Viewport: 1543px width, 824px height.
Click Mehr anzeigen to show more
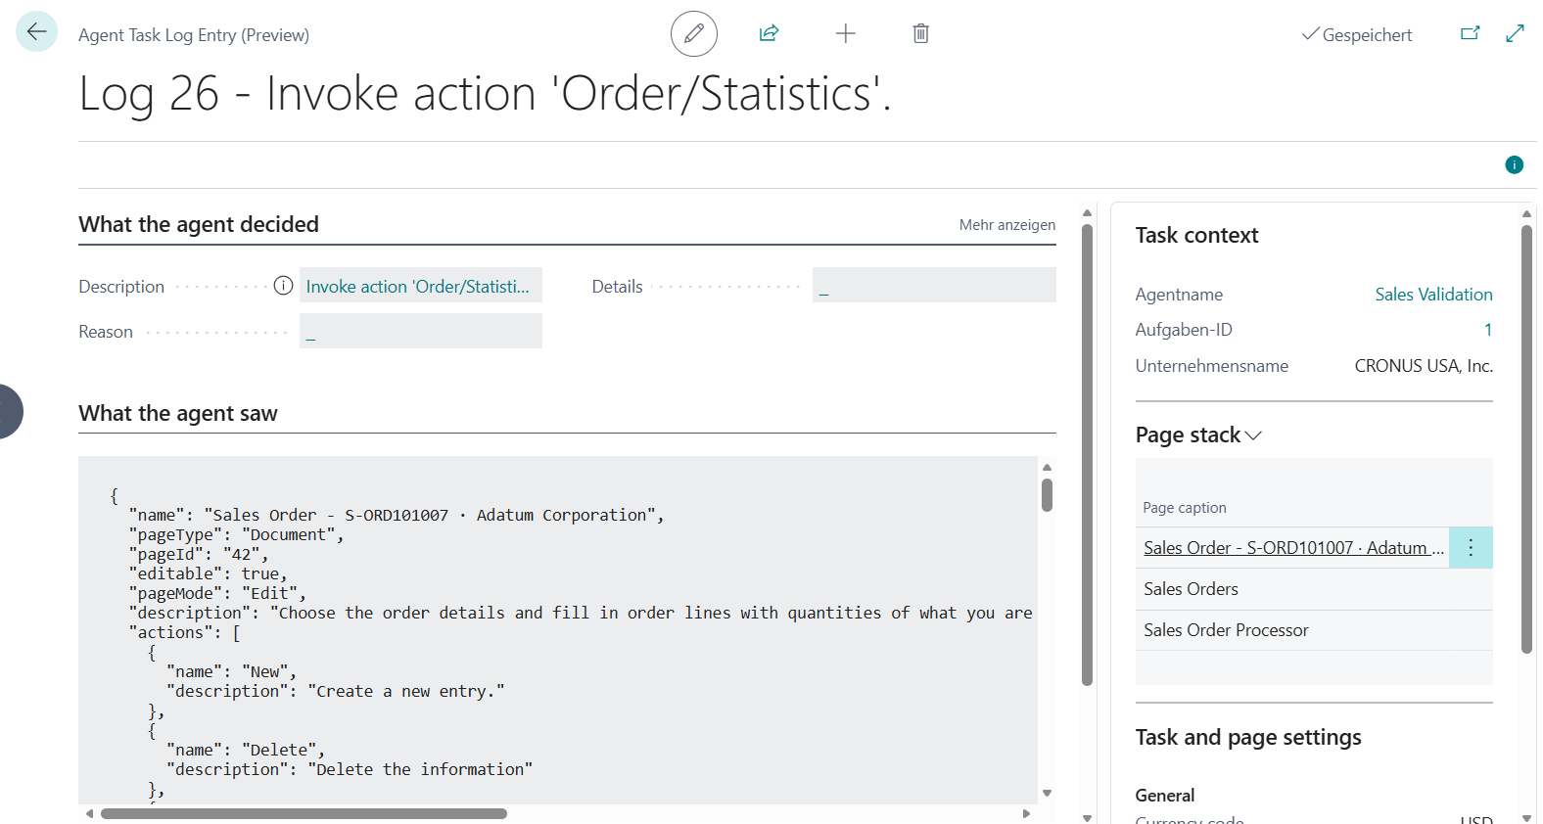pos(1007,225)
